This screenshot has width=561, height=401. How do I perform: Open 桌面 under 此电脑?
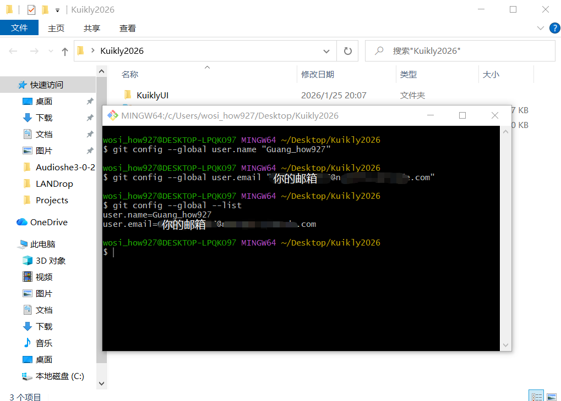pos(44,360)
